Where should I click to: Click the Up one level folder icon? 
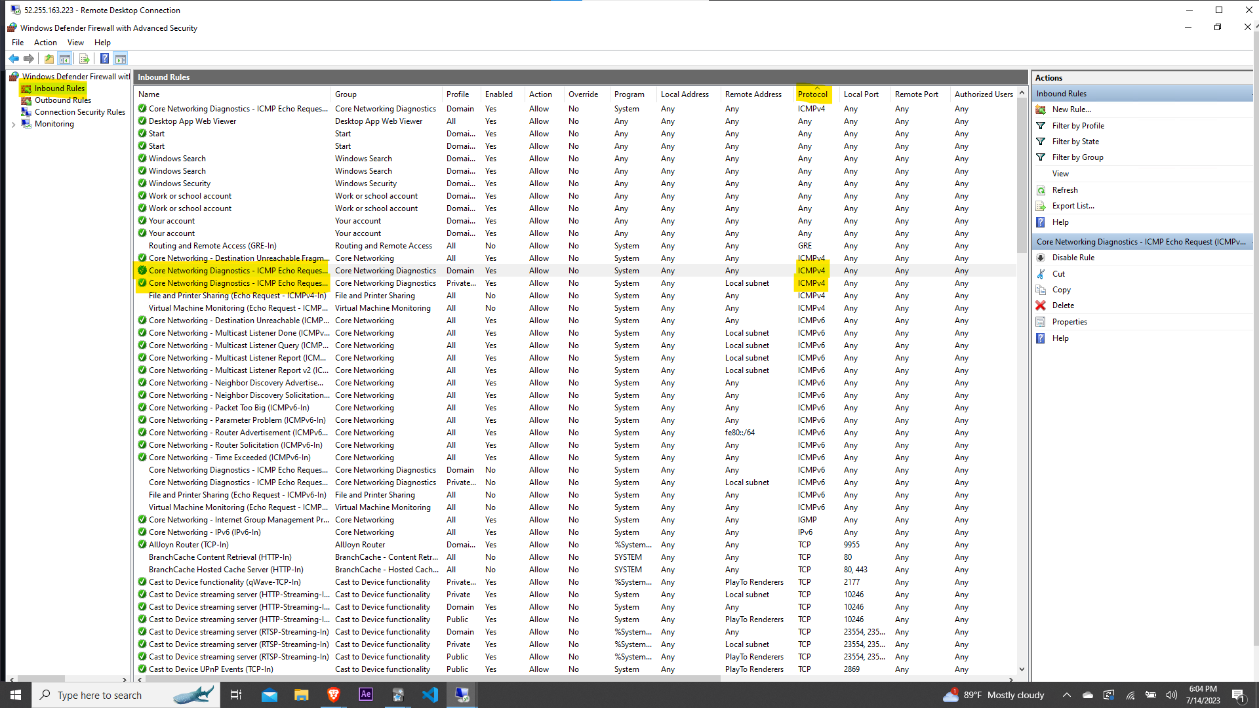click(x=49, y=59)
